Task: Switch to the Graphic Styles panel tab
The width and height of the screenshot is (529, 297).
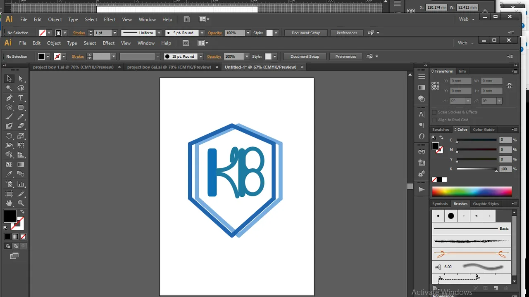Action: [486, 204]
